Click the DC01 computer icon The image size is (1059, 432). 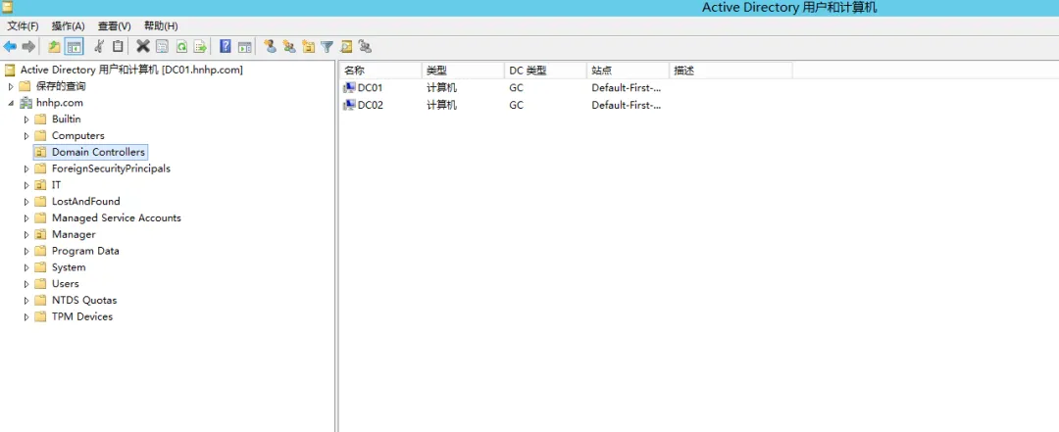pyautogui.click(x=349, y=88)
